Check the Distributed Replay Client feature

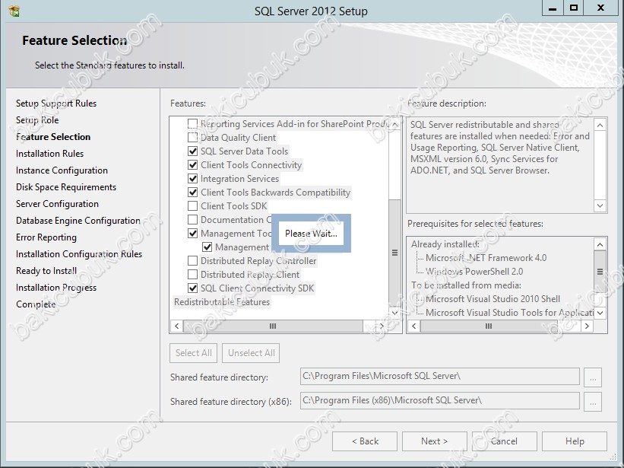point(192,275)
